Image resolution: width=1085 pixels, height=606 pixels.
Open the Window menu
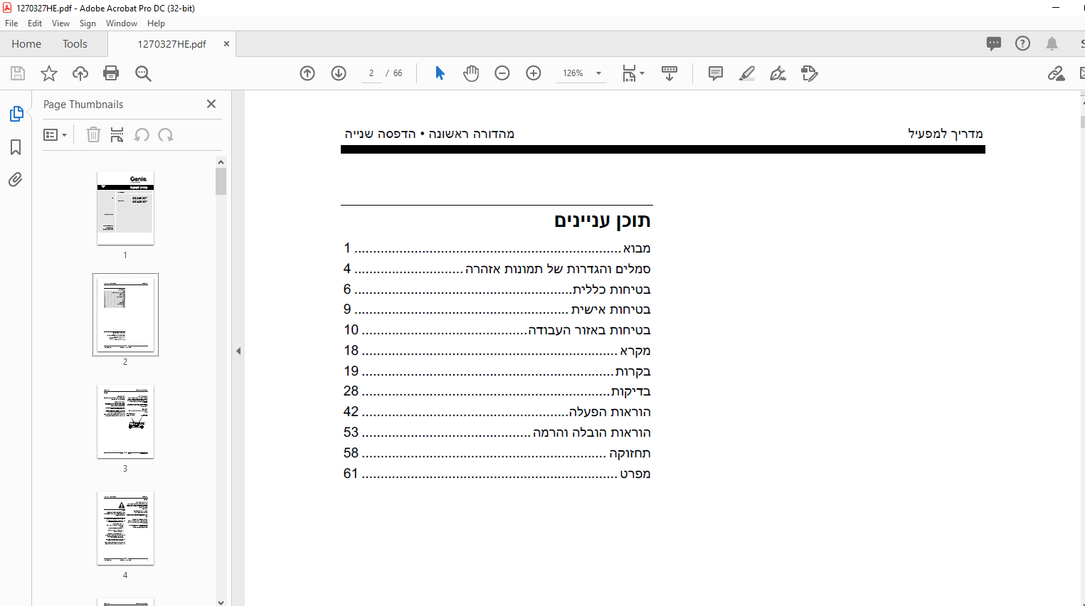(x=122, y=23)
